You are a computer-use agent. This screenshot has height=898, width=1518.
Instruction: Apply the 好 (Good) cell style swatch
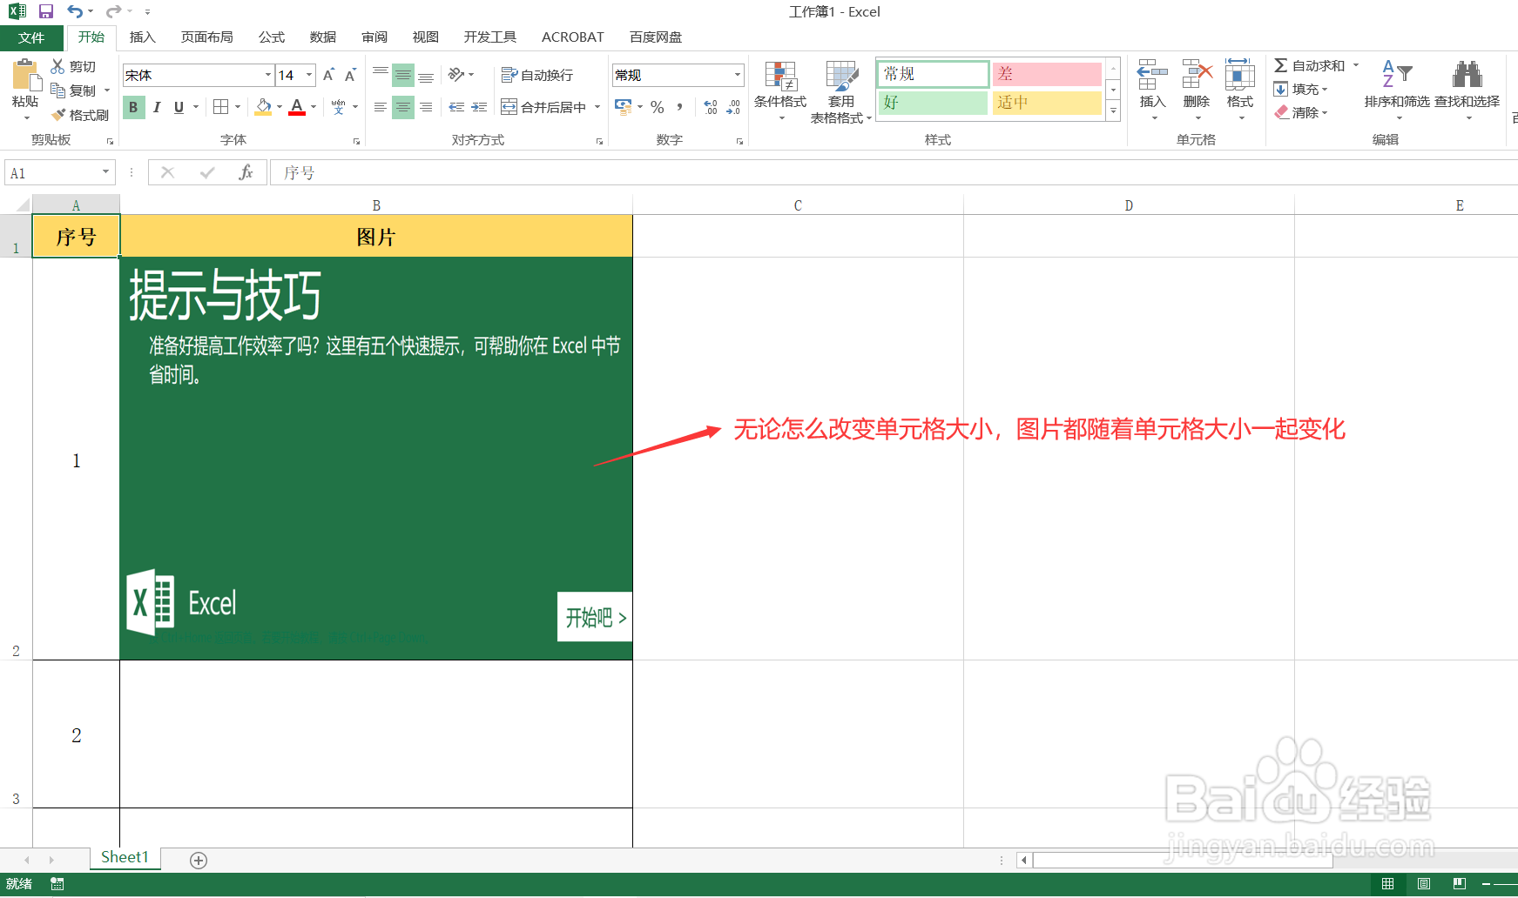[x=934, y=103]
